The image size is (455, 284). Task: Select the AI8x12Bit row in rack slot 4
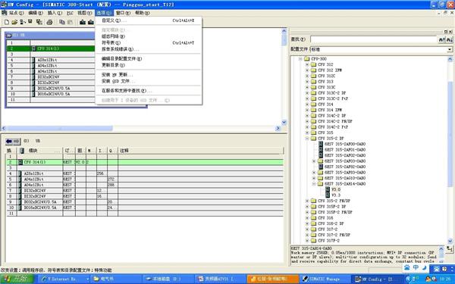point(51,60)
